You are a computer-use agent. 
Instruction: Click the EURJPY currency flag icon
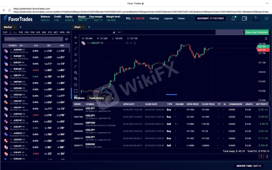(x=6, y=64)
